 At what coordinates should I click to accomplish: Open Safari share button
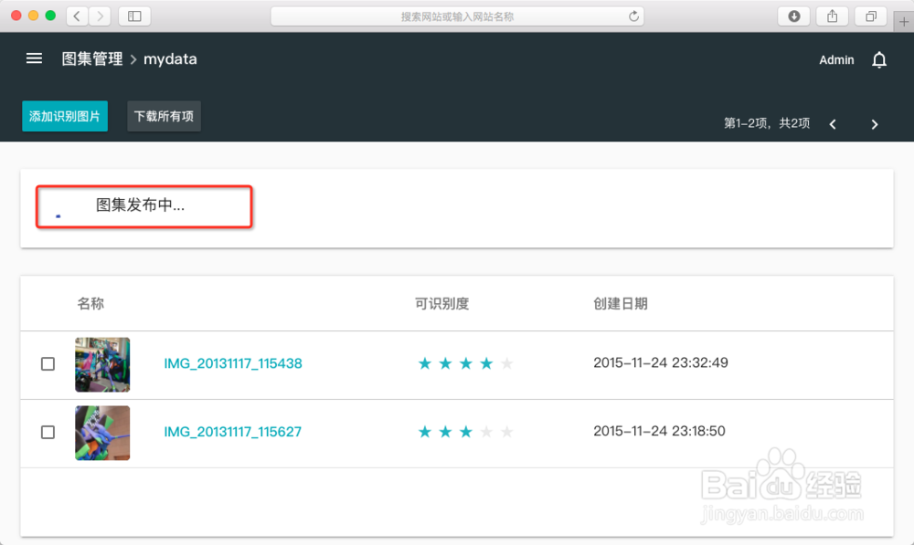coord(833,16)
